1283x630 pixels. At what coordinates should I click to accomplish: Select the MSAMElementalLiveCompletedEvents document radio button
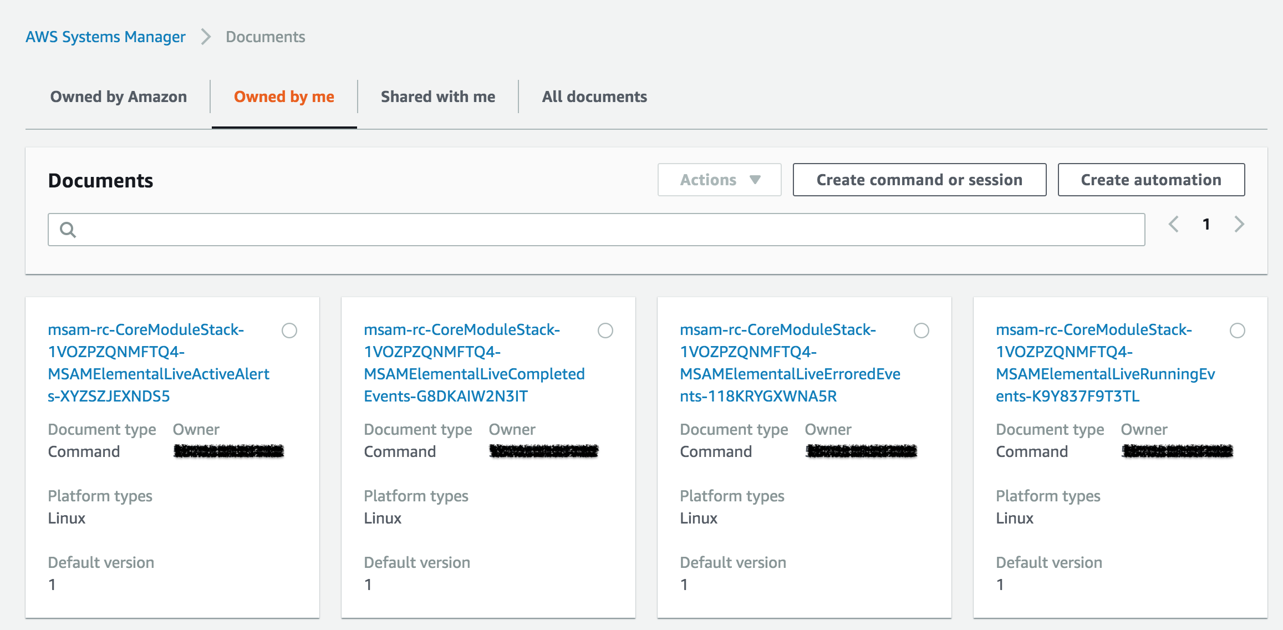click(x=605, y=331)
